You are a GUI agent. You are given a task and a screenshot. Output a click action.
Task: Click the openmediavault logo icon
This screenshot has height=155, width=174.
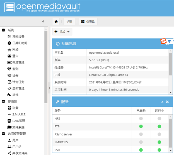[x=9, y=7]
